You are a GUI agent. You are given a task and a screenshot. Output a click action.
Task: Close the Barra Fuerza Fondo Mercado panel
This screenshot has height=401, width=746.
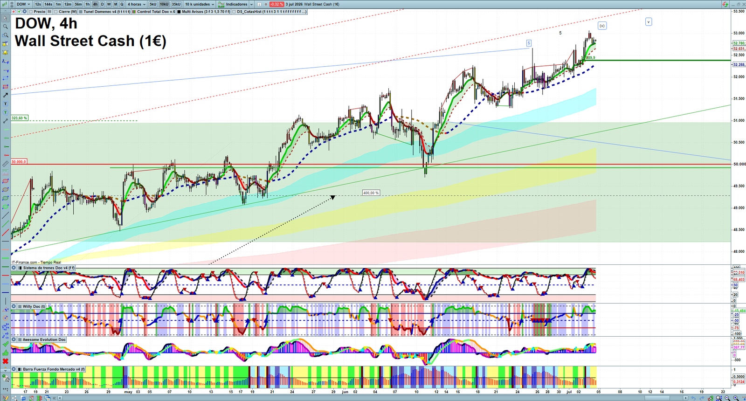click(x=14, y=369)
